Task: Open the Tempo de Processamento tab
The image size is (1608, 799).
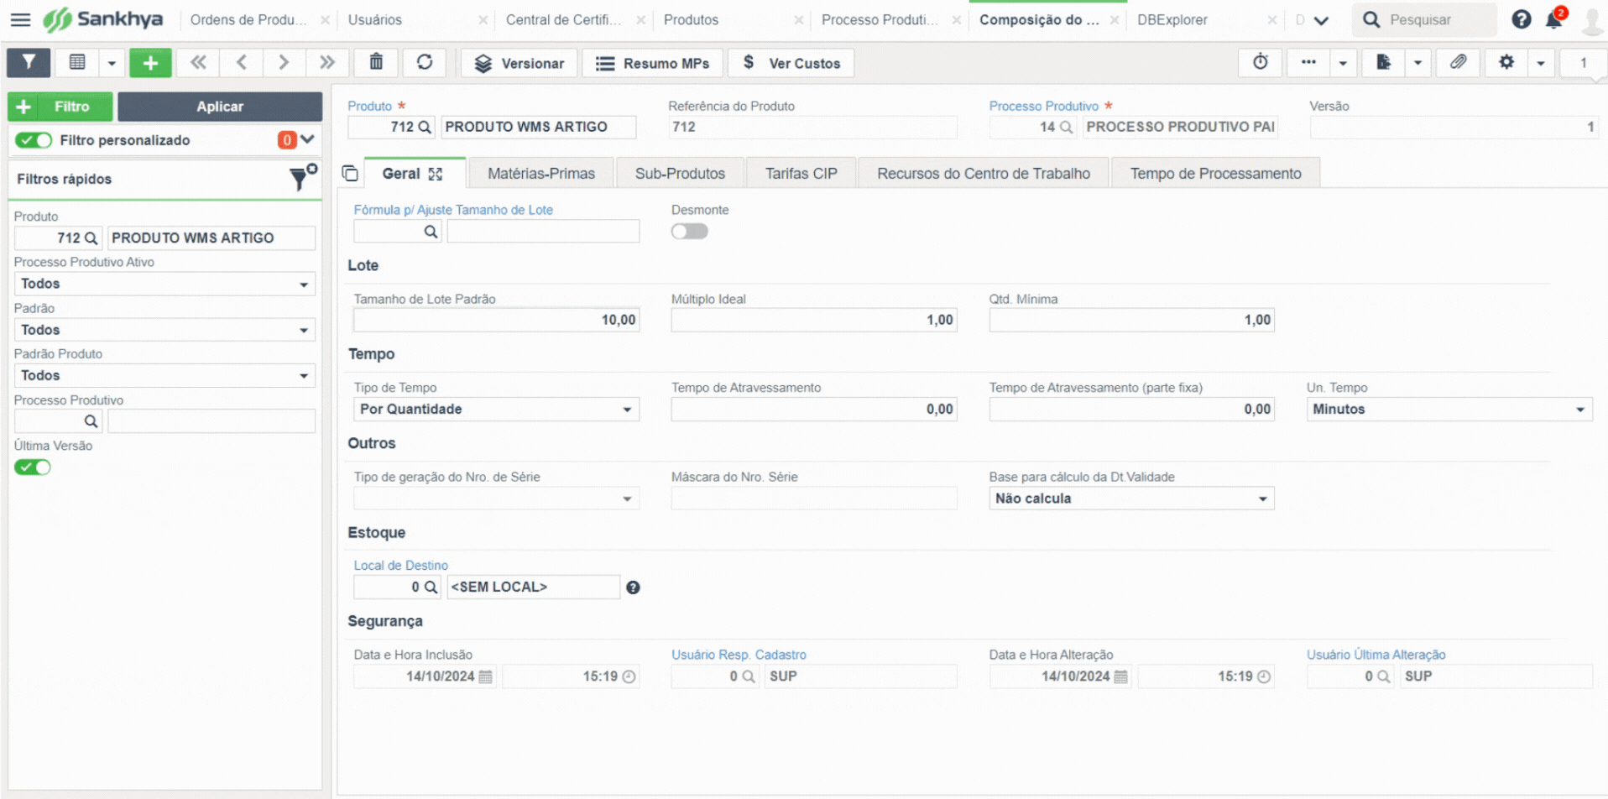Action: (1215, 174)
